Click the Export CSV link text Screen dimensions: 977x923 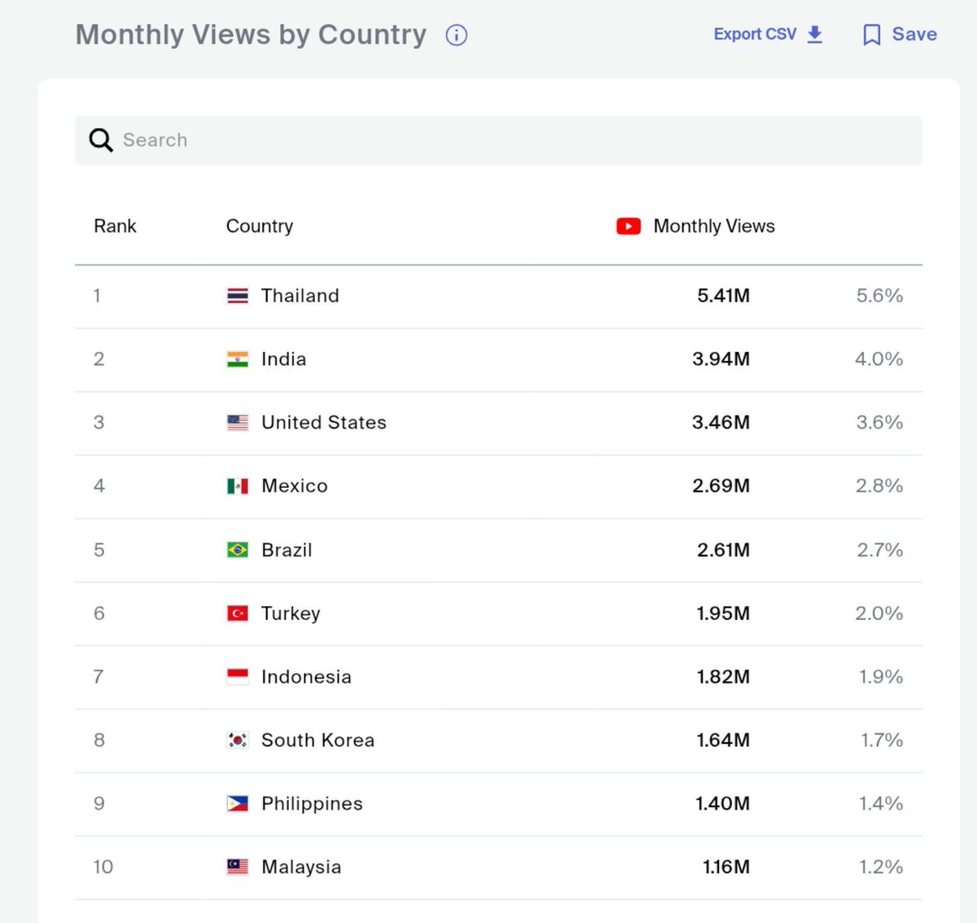point(755,34)
